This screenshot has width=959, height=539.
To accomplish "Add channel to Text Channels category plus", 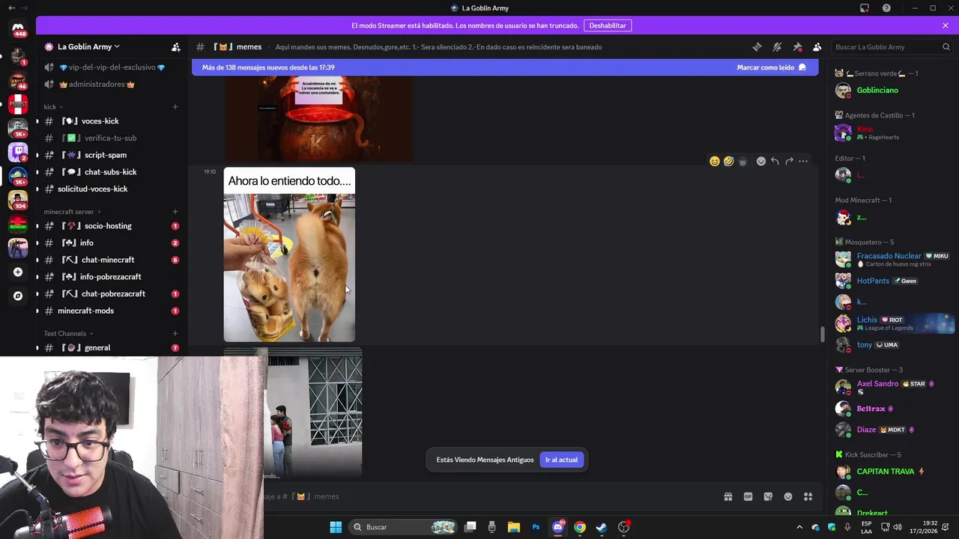I will pos(175,334).
